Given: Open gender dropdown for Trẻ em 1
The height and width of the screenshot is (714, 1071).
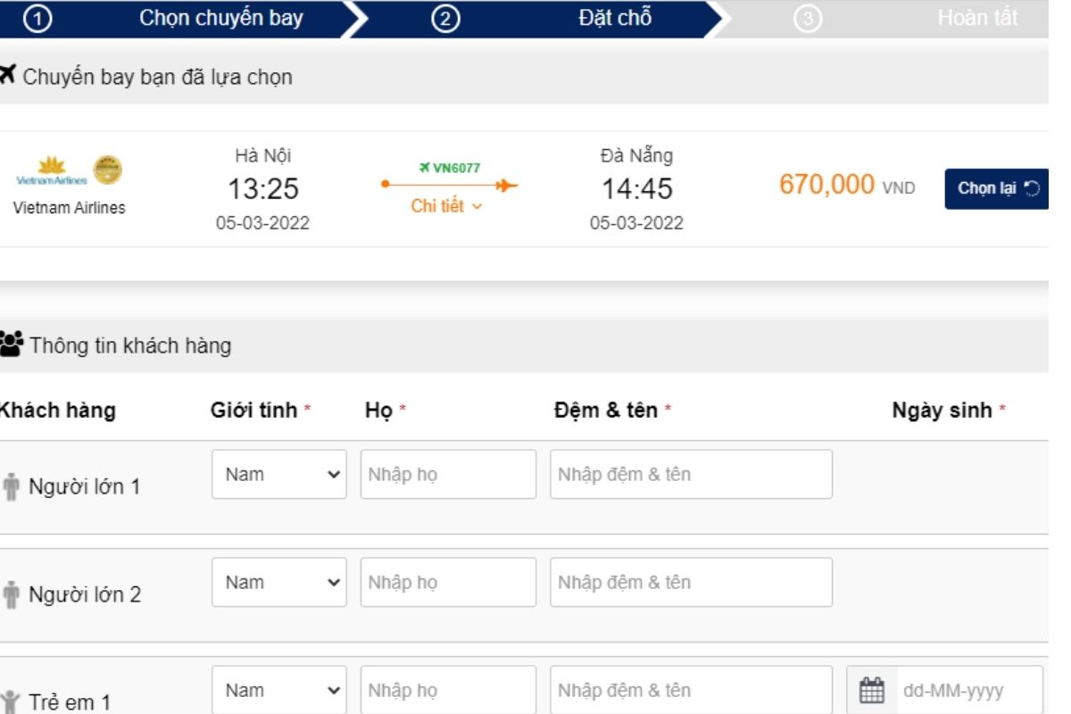Looking at the screenshot, I should (x=278, y=690).
